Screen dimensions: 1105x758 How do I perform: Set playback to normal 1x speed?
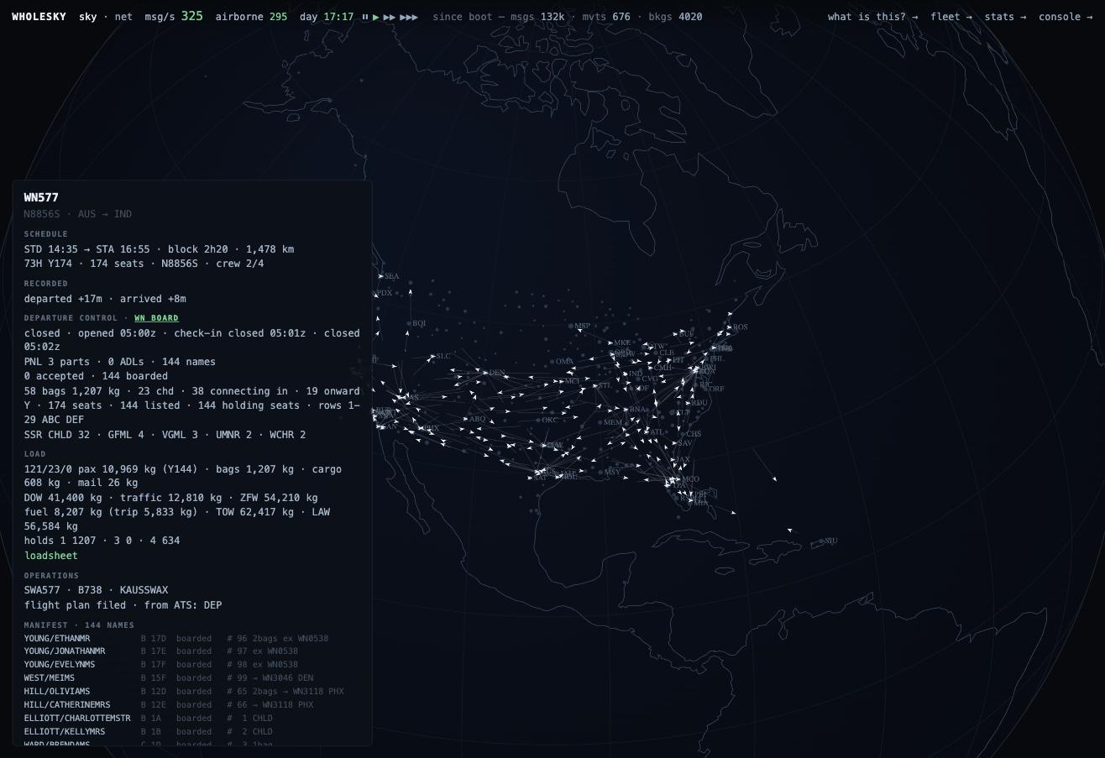coord(376,17)
